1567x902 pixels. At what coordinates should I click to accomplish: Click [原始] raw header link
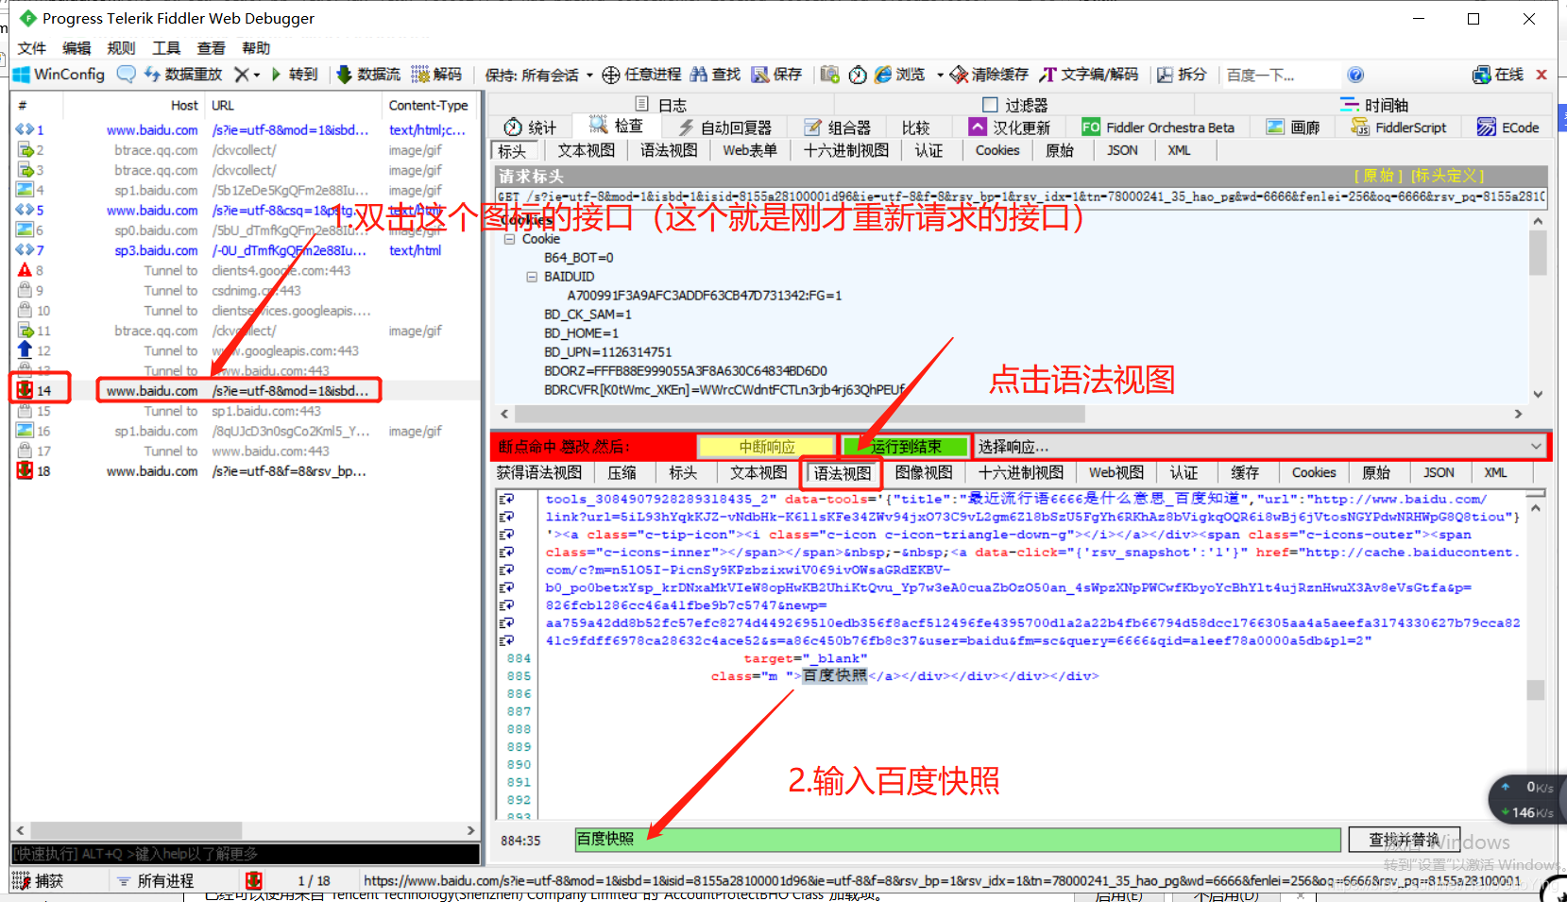pos(1379,176)
